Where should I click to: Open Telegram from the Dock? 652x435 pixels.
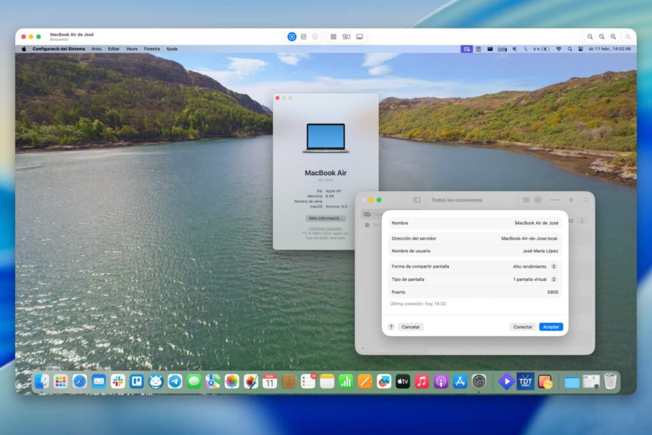[x=175, y=381]
